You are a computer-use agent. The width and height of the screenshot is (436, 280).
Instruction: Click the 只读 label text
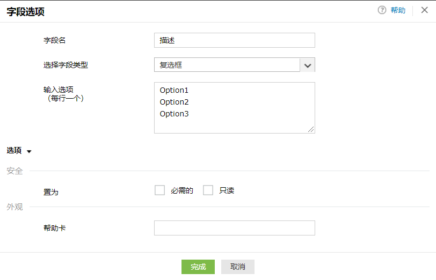click(227, 190)
